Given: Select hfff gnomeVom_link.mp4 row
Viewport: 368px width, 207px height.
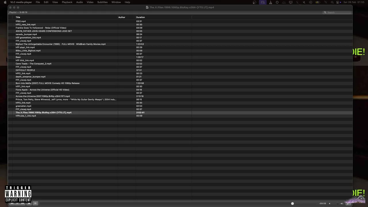Looking at the screenshot, I should point(28,38).
